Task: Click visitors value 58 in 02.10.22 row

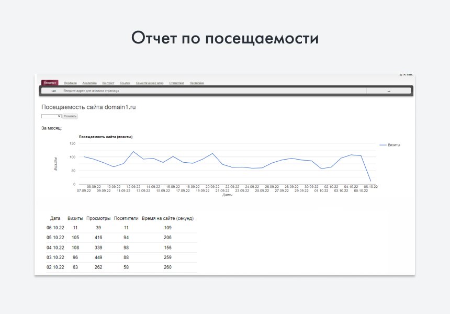Action: (x=126, y=267)
